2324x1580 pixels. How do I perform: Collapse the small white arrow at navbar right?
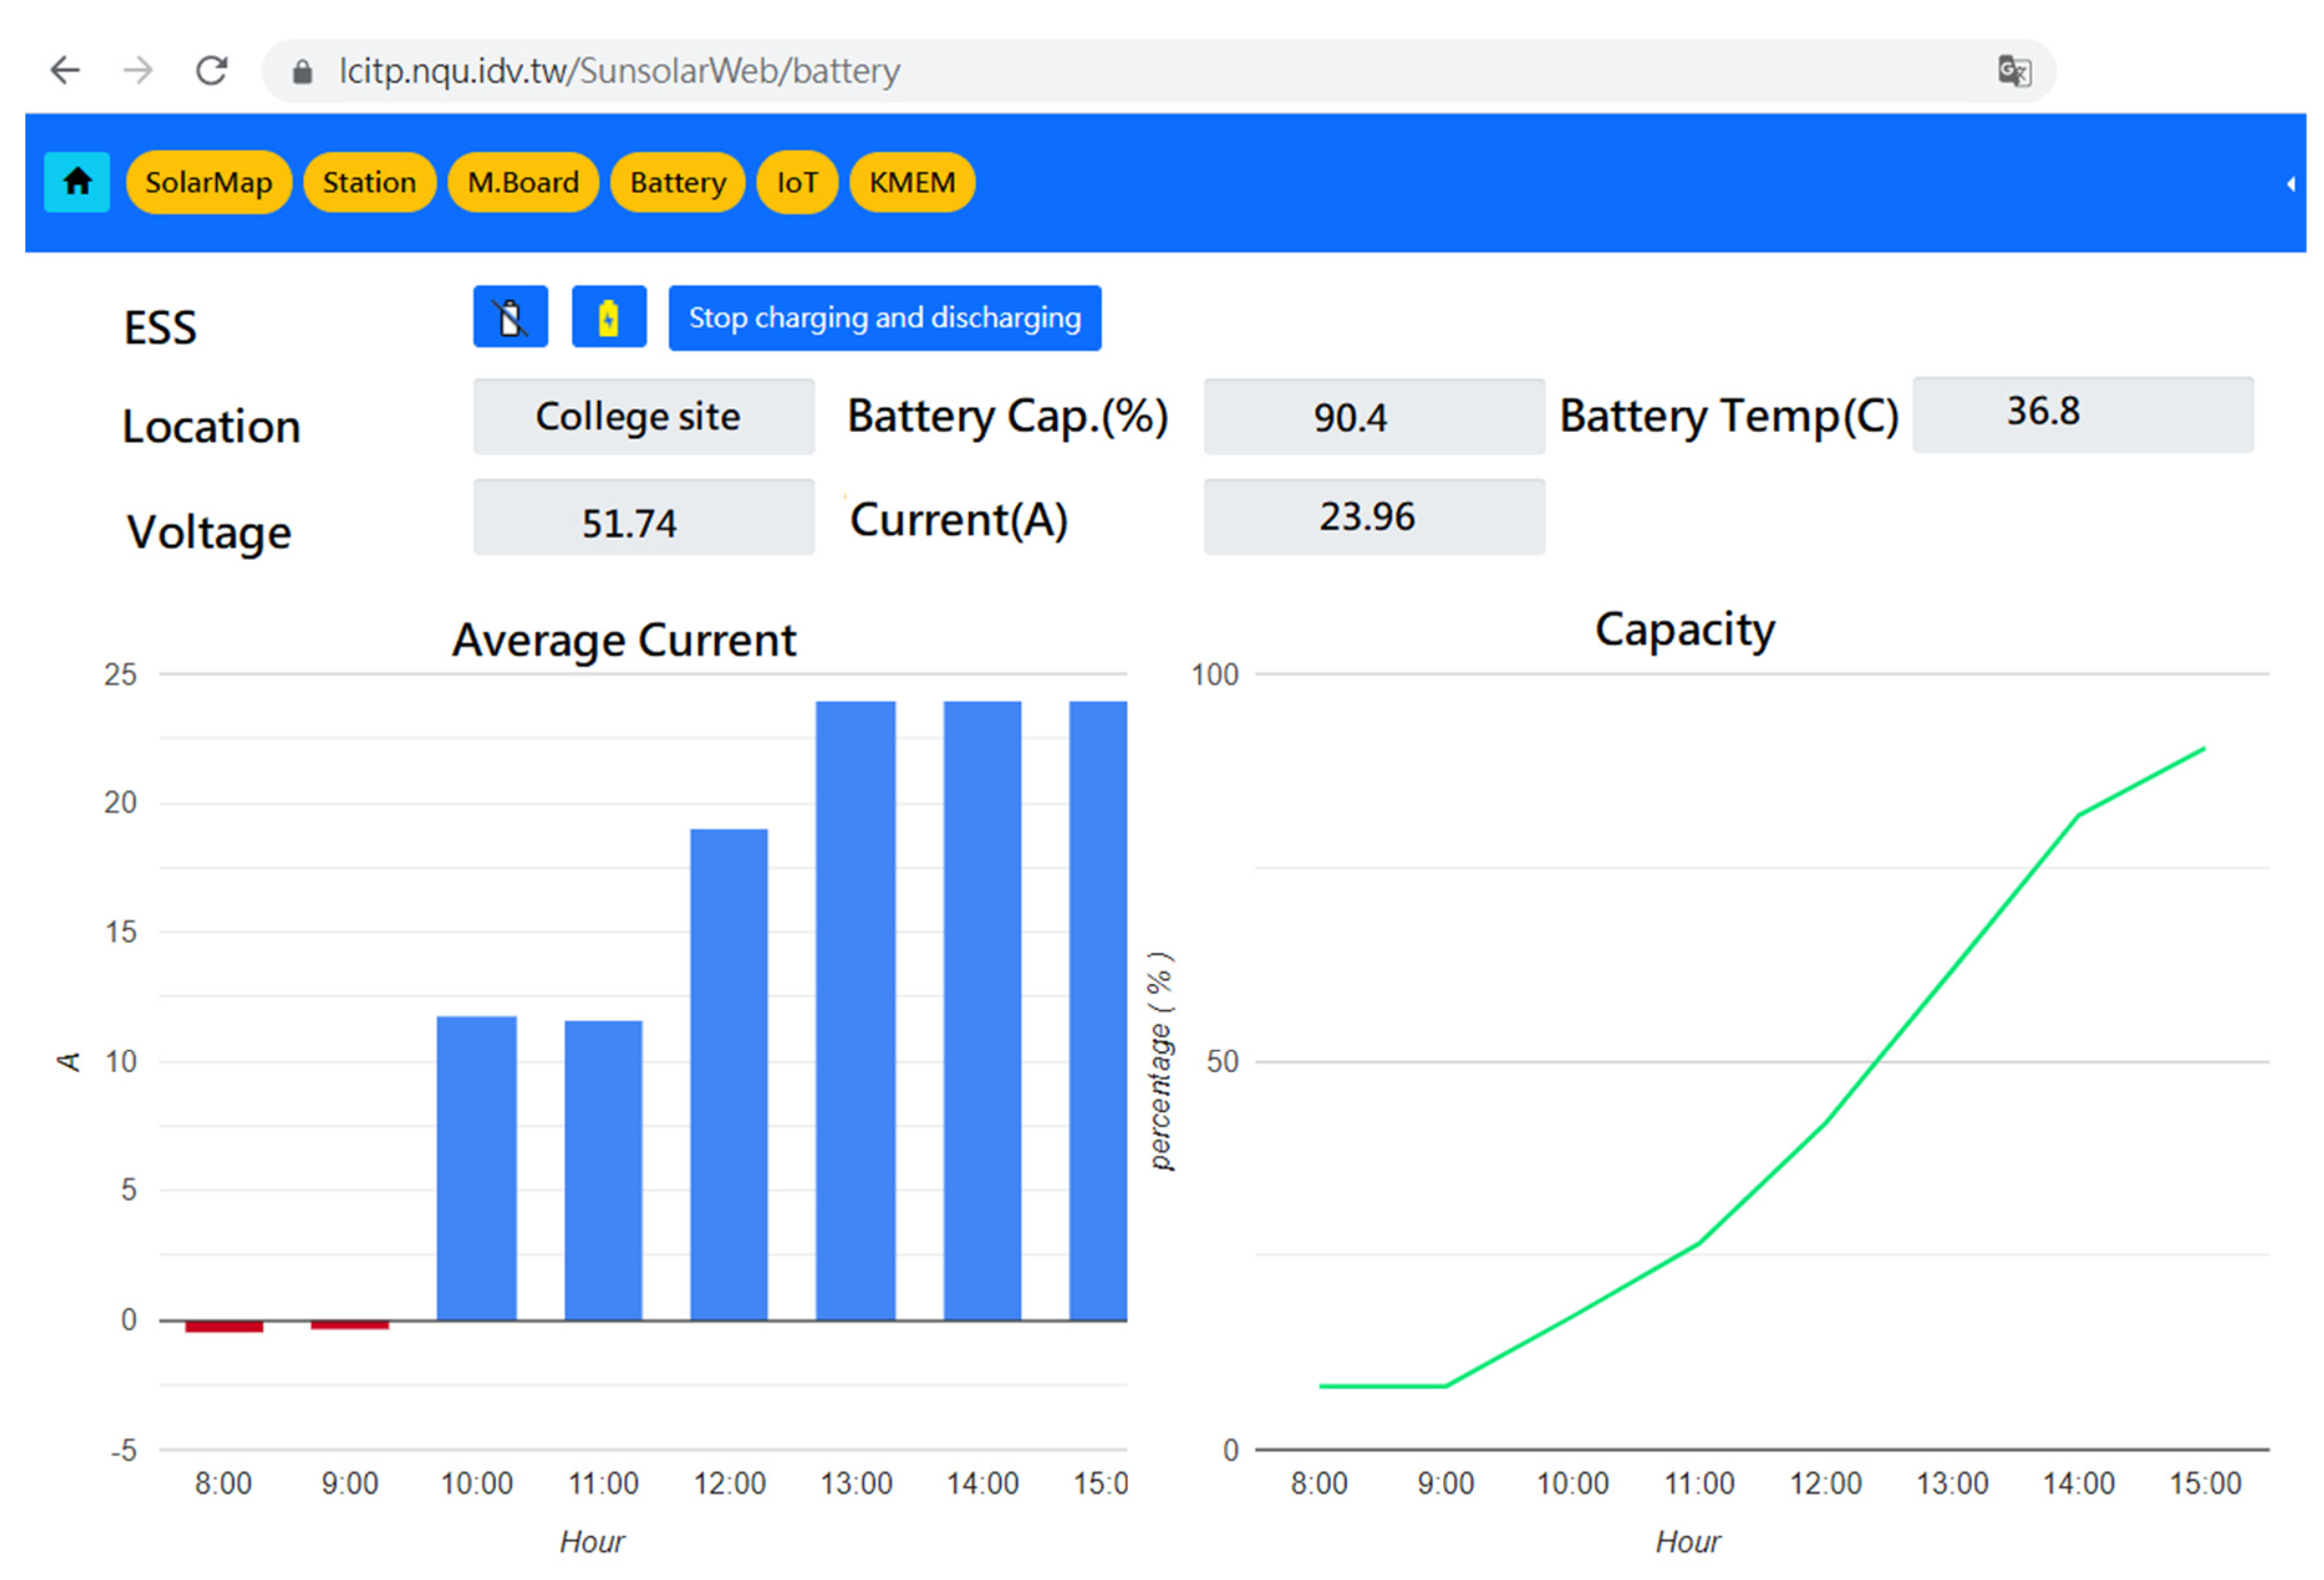(2290, 184)
